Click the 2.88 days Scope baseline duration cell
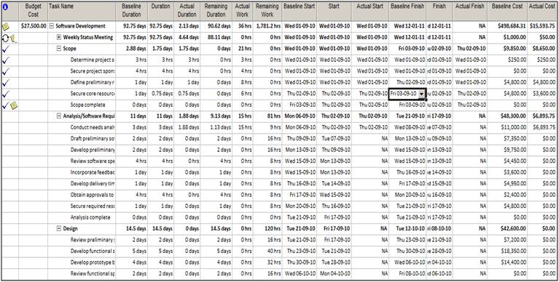Viewport: 559px width, 282px height. pos(131,49)
